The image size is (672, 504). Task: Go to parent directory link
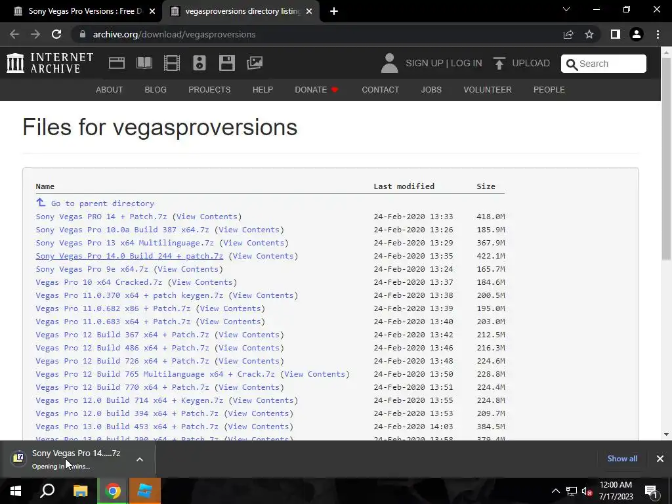click(x=102, y=203)
